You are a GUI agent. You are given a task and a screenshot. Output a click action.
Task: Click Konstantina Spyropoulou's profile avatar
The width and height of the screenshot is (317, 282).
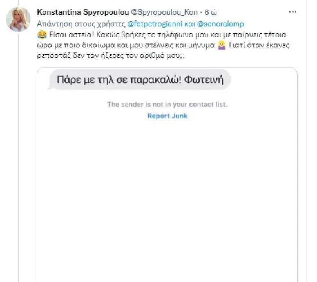(x=18, y=19)
